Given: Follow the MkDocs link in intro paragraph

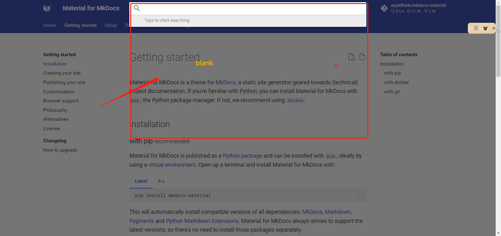Looking at the screenshot, I should tap(226, 82).
